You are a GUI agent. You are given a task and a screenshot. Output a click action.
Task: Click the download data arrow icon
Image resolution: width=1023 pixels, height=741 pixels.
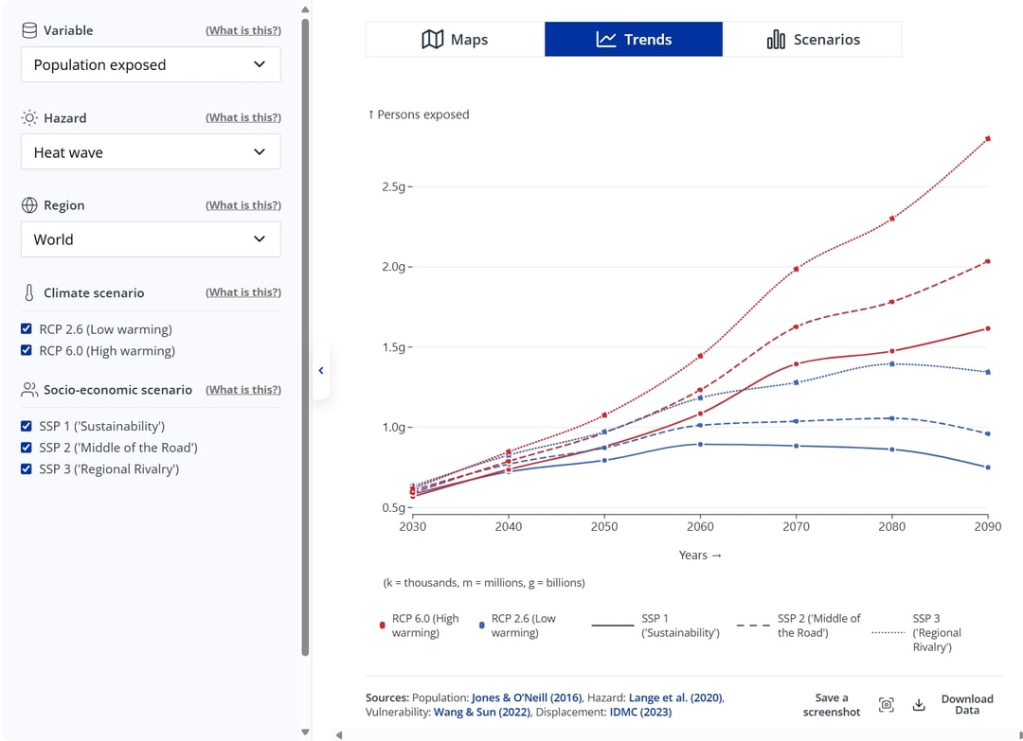(x=918, y=704)
